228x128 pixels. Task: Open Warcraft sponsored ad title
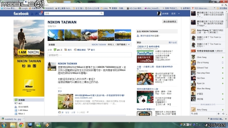(146, 109)
